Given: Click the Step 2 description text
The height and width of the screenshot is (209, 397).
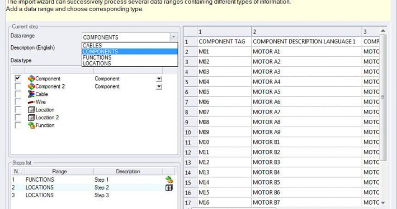Looking at the screenshot, I should (102, 188).
